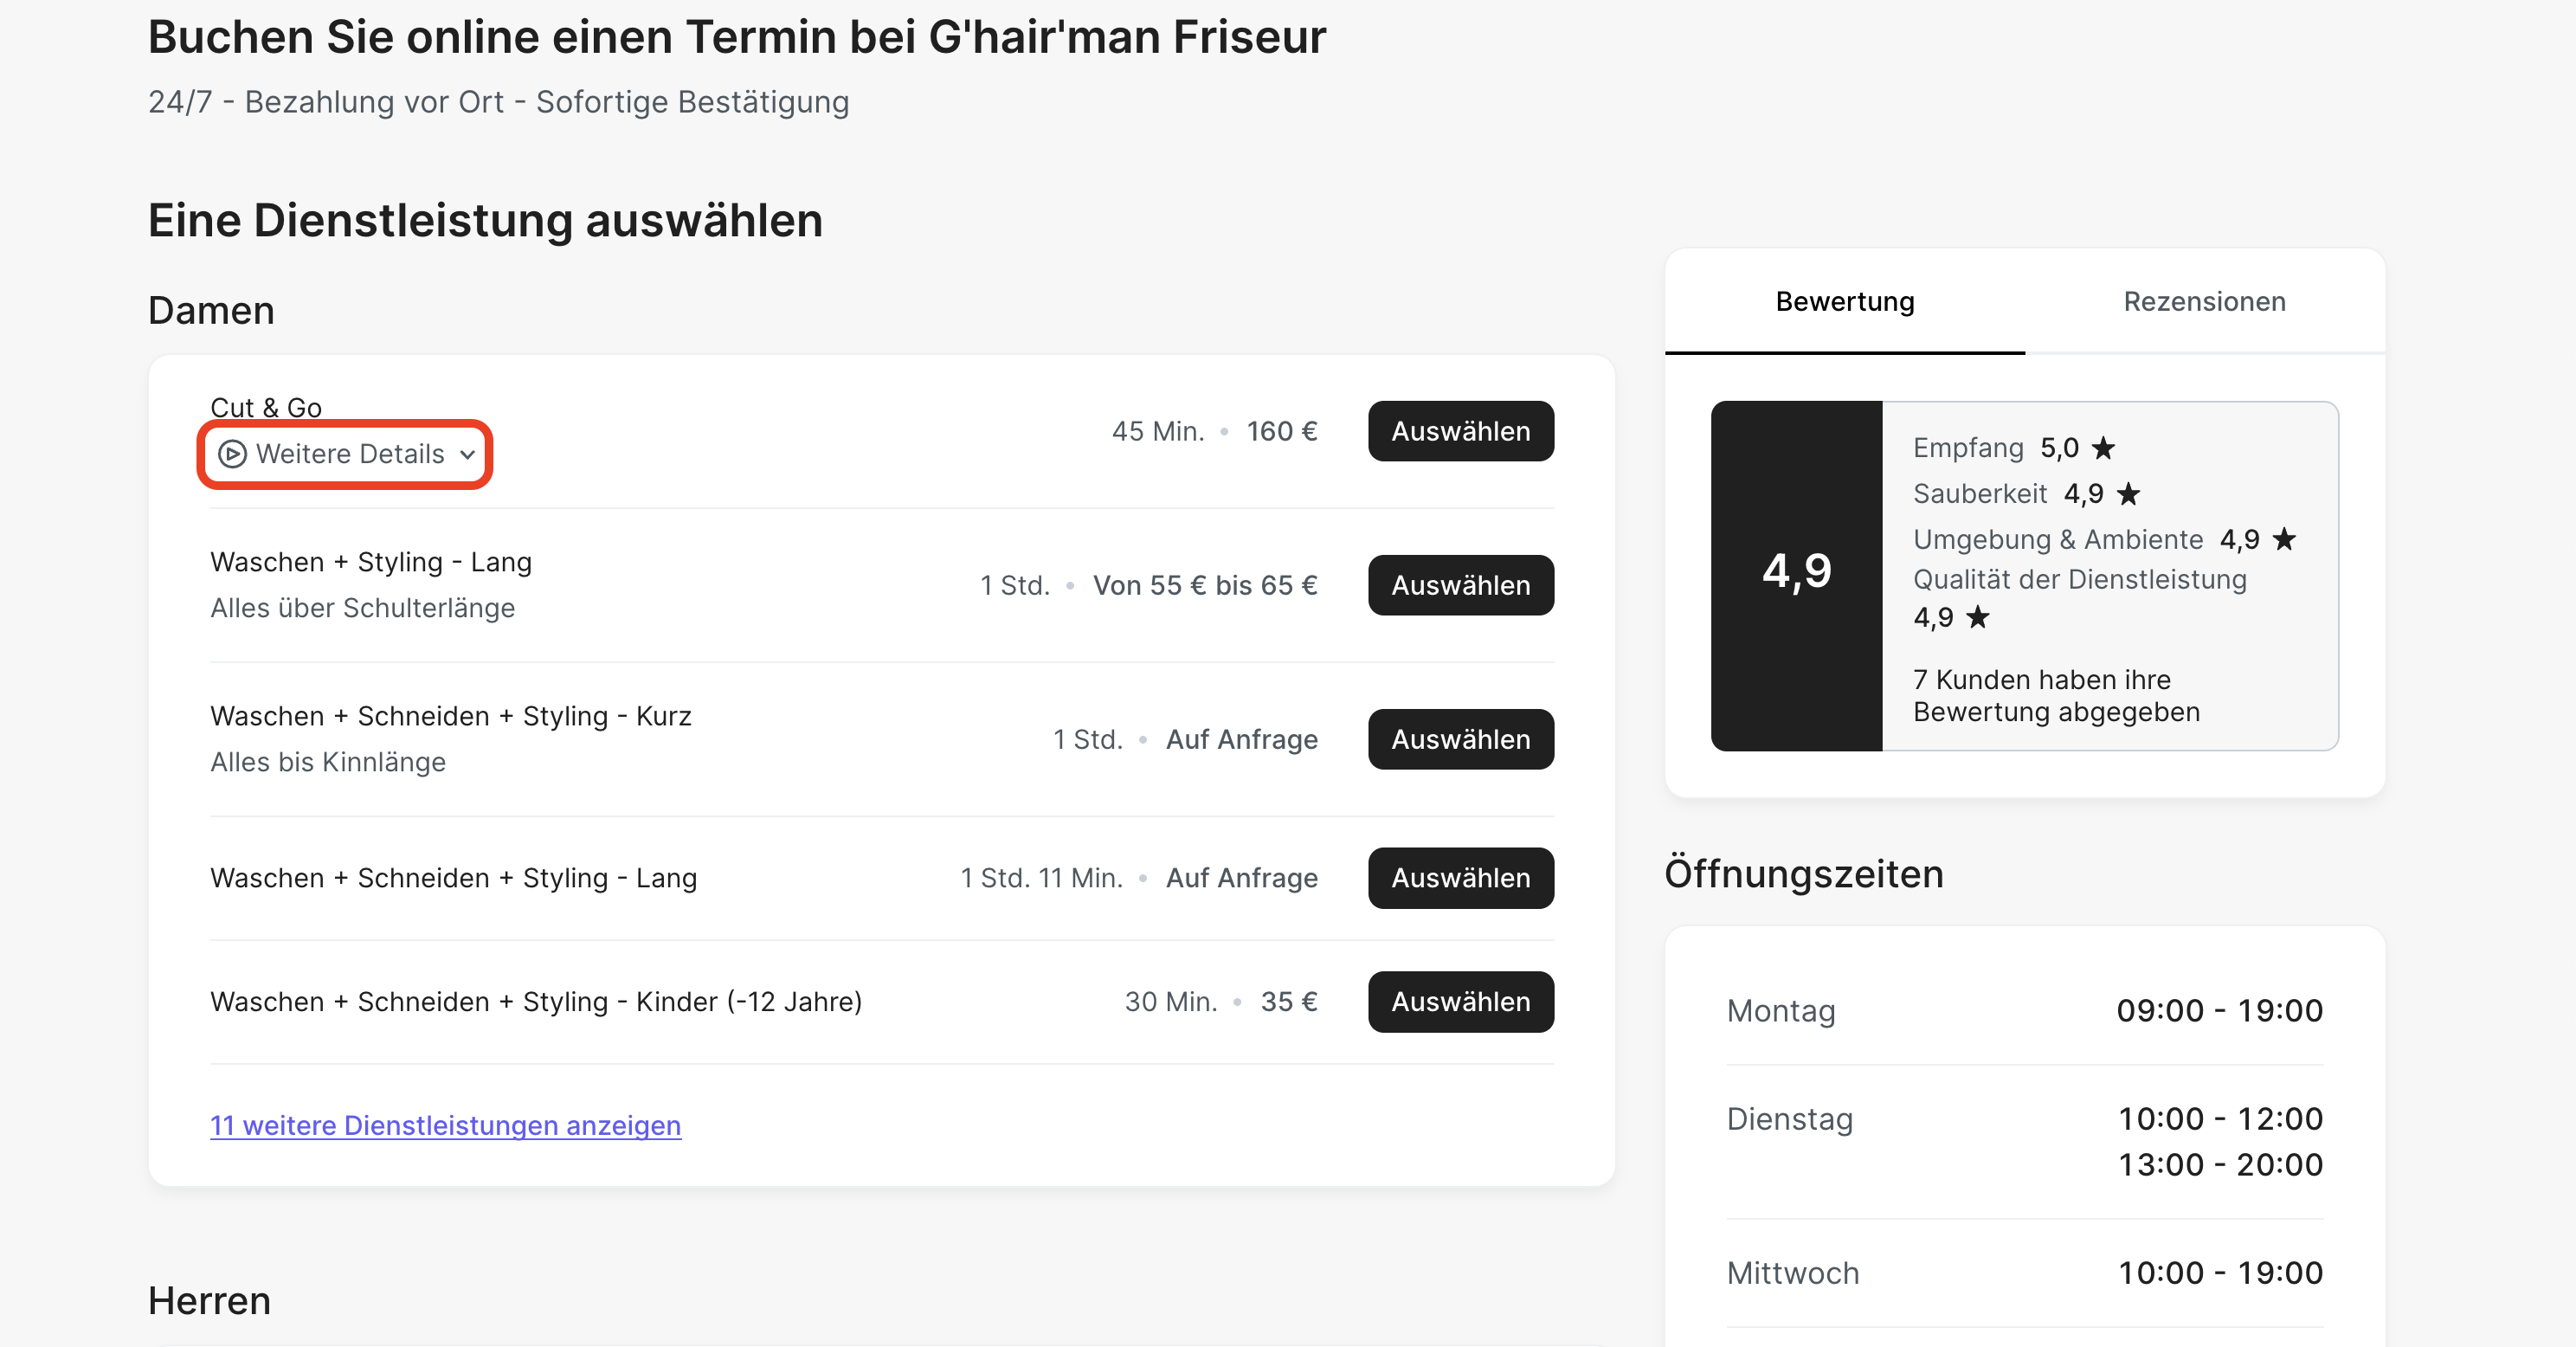Click the 4,9 overall rating box
2576x1347 pixels.
(x=1796, y=575)
